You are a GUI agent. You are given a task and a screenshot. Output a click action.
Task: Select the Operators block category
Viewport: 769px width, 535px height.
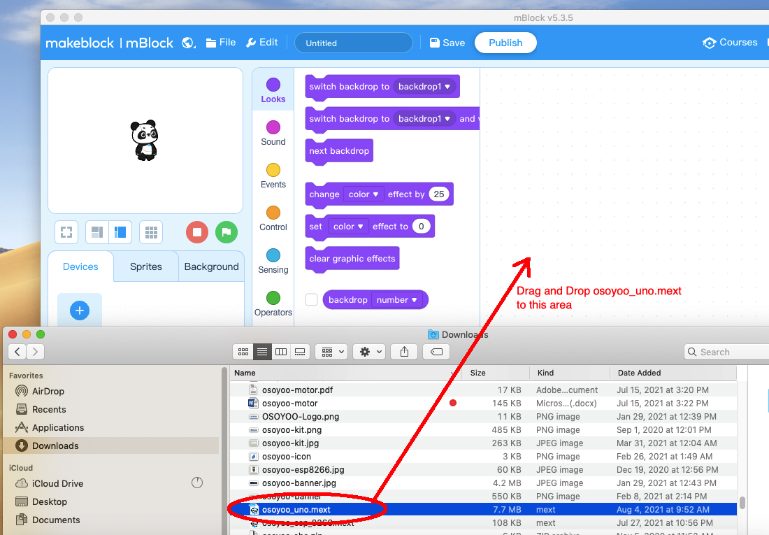coord(273,304)
